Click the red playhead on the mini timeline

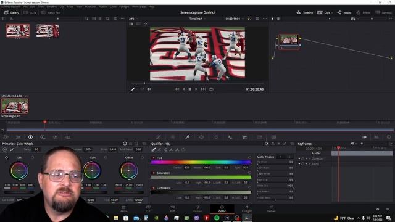click(45, 122)
